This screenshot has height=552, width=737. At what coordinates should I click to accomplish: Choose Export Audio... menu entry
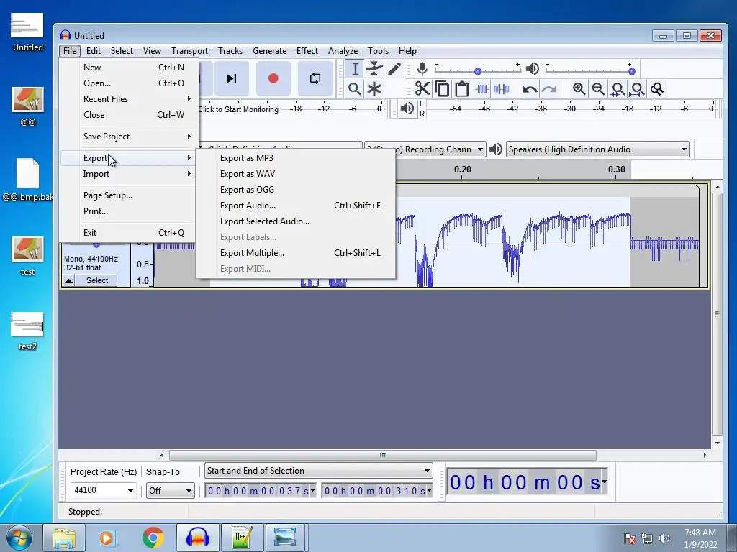pos(295,206)
